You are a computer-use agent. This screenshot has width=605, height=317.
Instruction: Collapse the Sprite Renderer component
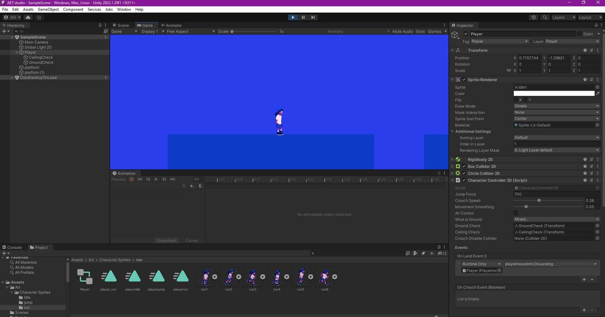click(452, 80)
